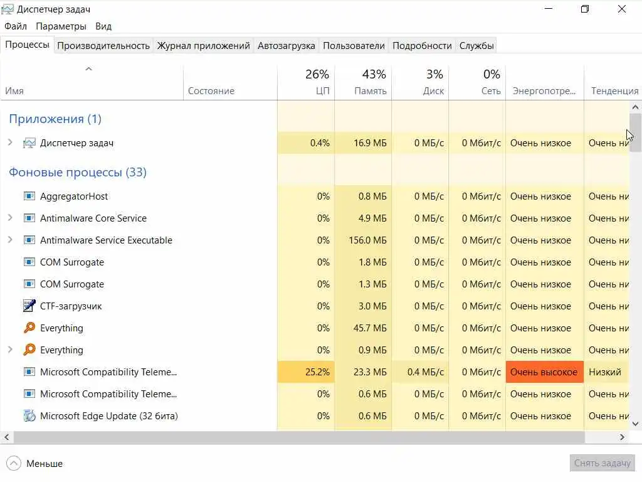Select the Antimalware Service Executable name
The height and width of the screenshot is (482, 642).
click(x=106, y=240)
